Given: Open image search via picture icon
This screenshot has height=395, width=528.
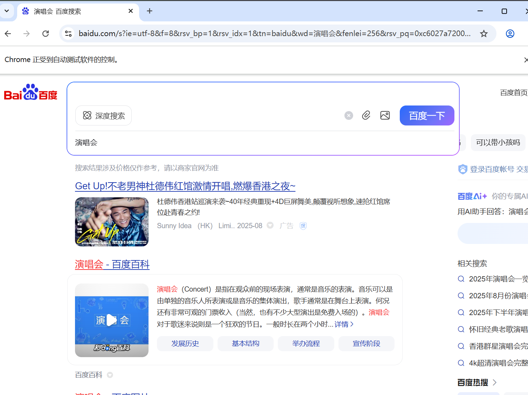Looking at the screenshot, I should pyautogui.click(x=385, y=115).
